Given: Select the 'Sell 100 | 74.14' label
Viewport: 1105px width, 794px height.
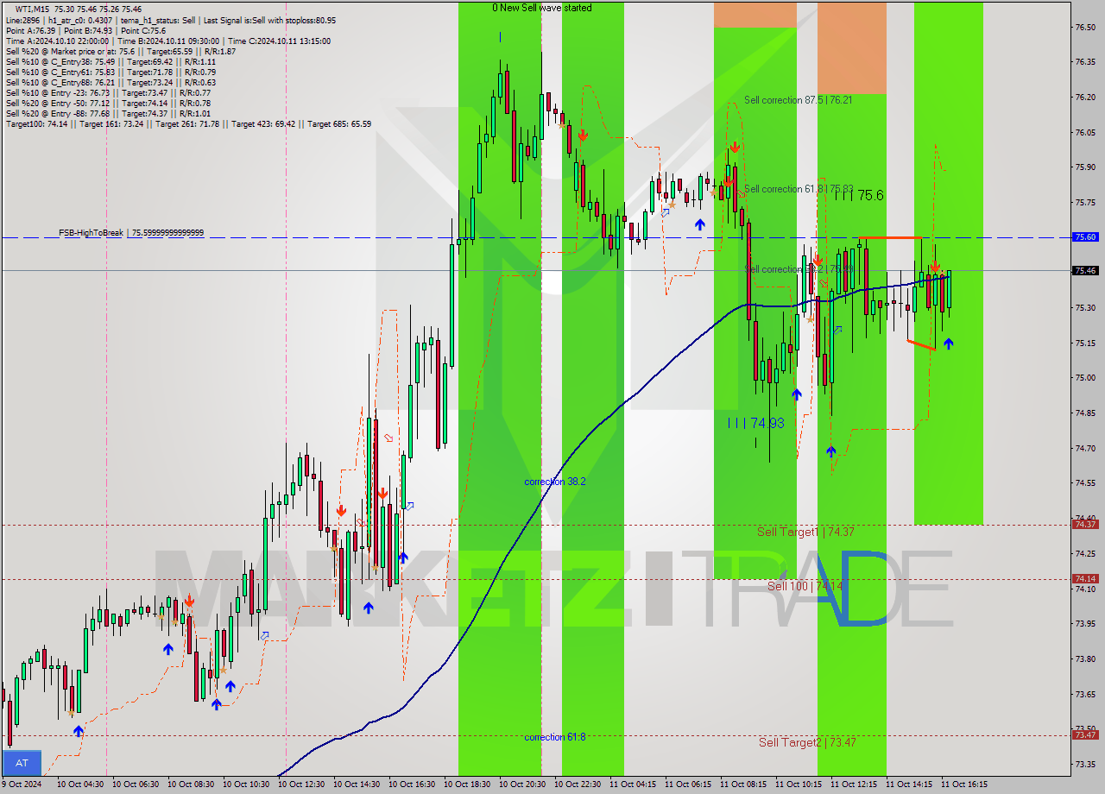Looking at the screenshot, I should coord(805,586).
